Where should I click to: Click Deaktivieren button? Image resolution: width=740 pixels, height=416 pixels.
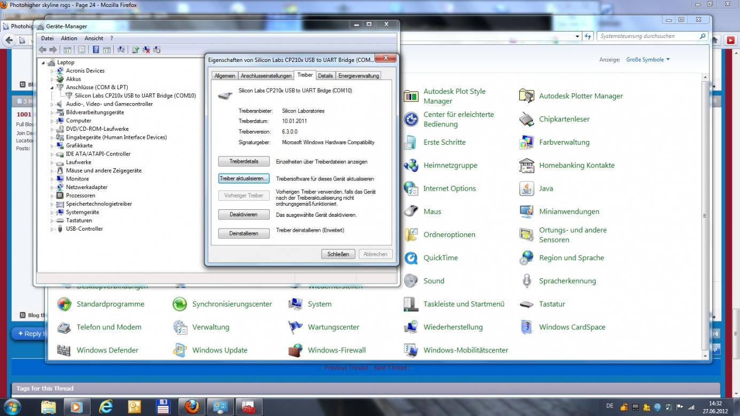[x=244, y=214]
